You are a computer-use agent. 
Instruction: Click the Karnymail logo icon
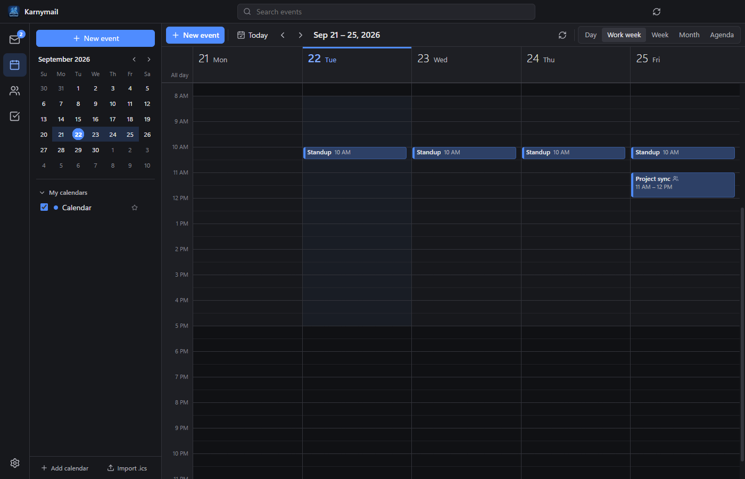pos(14,11)
